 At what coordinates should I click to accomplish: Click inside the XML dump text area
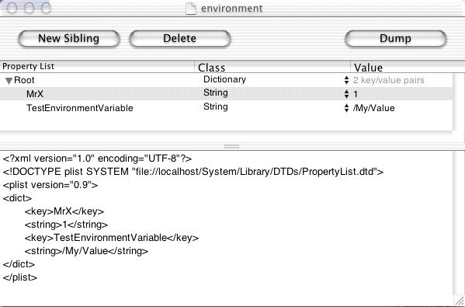(x=226, y=228)
